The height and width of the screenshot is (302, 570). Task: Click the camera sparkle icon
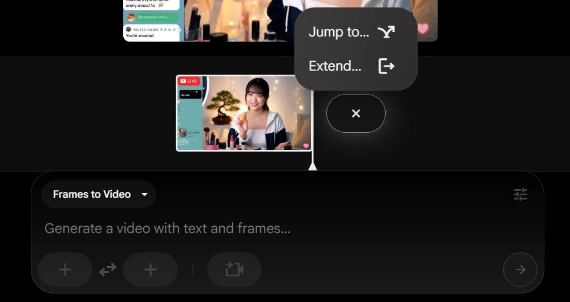[x=234, y=270]
